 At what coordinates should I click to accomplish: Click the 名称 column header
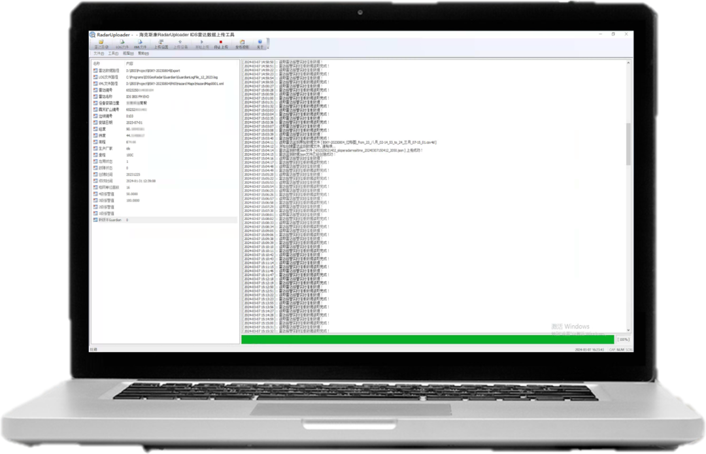pyautogui.click(x=98, y=63)
